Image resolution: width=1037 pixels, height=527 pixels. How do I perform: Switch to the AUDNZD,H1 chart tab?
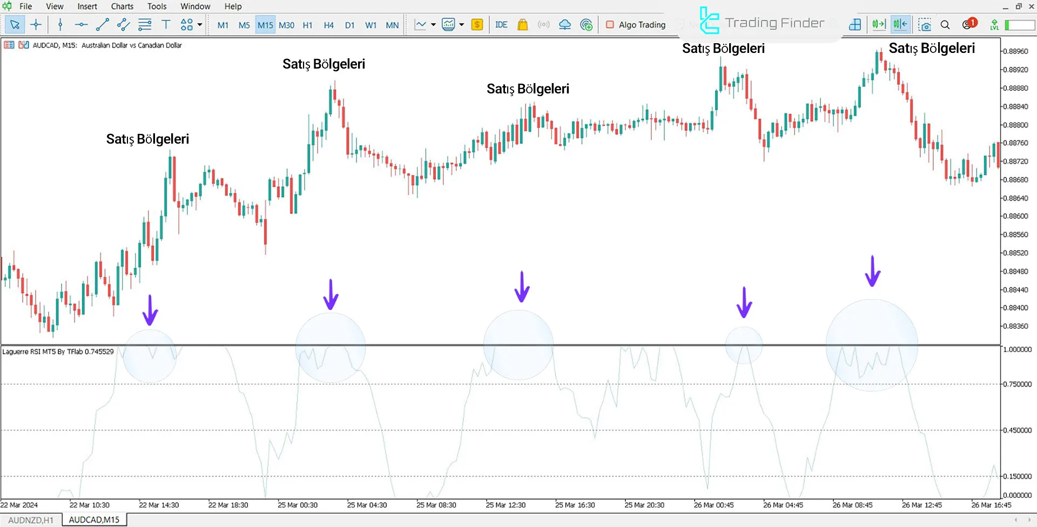click(31, 519)
